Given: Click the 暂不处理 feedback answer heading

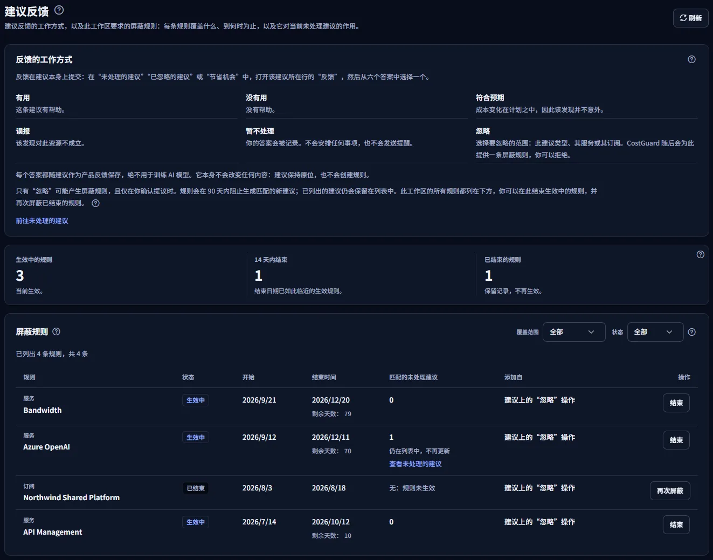Looking at the screenshot, I should (x=260, y=131).
